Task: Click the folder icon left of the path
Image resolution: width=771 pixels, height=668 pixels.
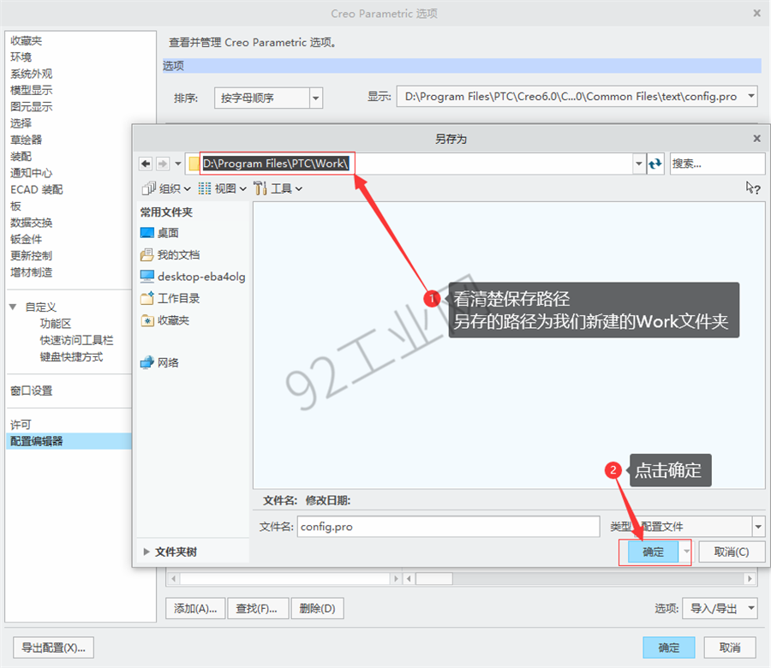Action: click(194, 164)
